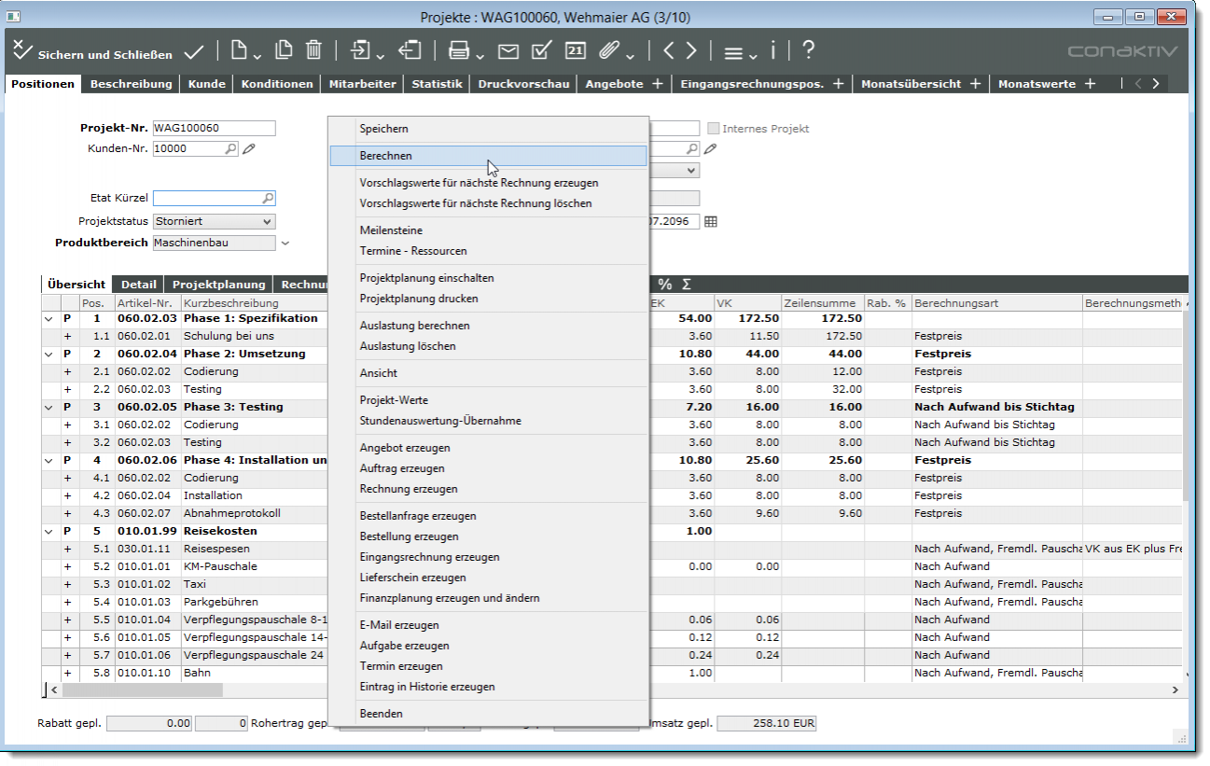Image resolution: width=1210 pixels, height=766 pixels.
Task: Click the calendar grid icon next to date field
Action: point(711,222)
